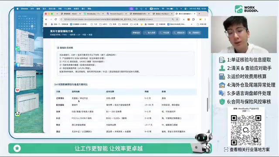Open the 百度一下 bookmark

point(59,24)
